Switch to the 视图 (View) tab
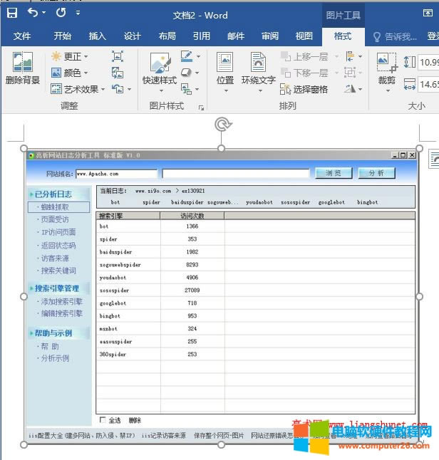This screenshot has width=439, height=460. pos(304,36)
